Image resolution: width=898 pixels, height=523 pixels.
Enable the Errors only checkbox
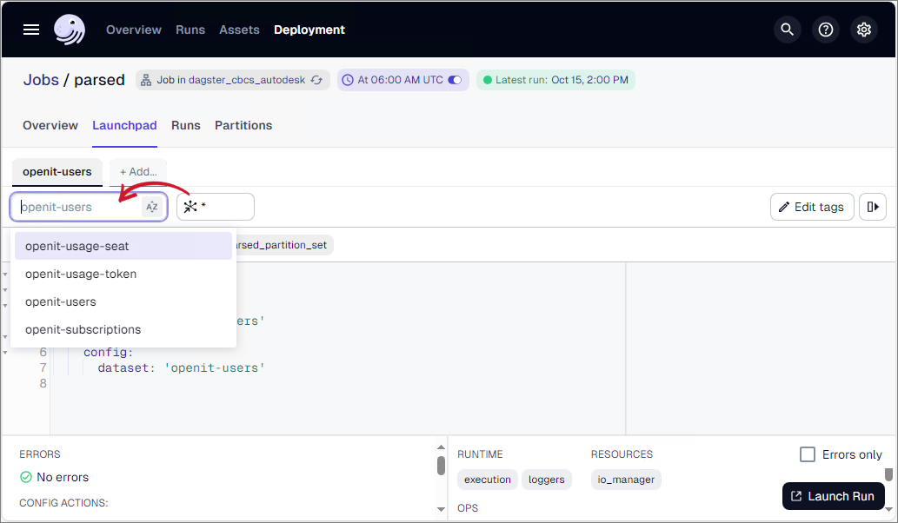pos(807,453)
